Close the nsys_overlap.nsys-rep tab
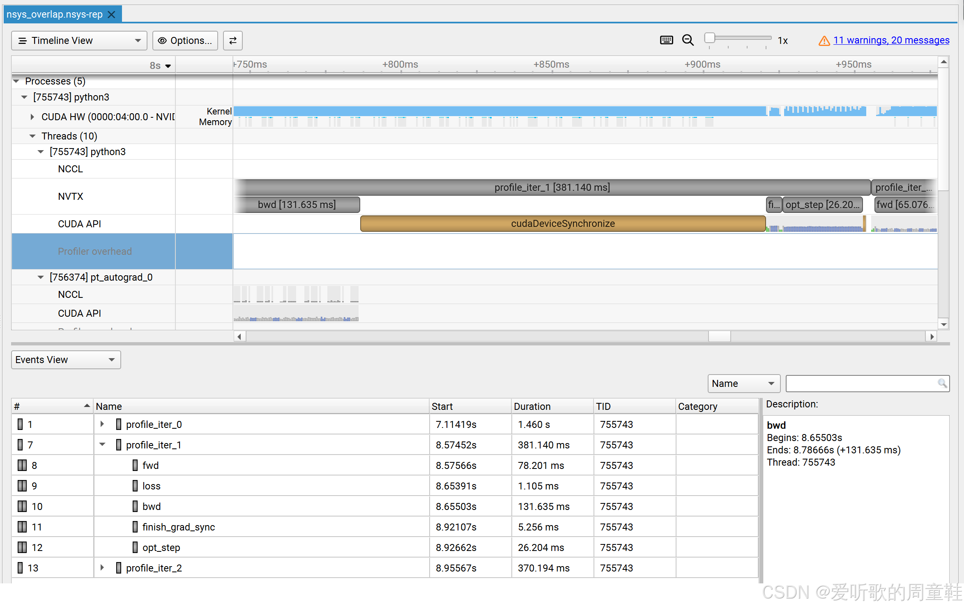The height and width of the screenshot is (608, 964). (111, 14)
